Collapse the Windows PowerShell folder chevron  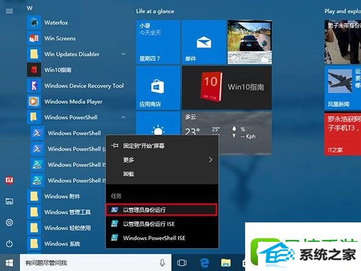(x=123, y=117)
